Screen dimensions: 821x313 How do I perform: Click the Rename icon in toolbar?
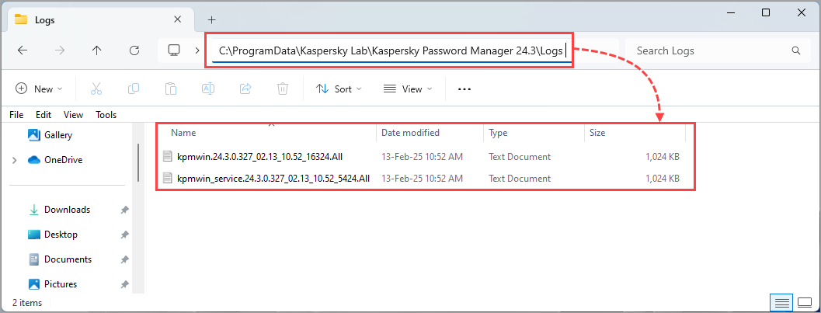point(208,89)
